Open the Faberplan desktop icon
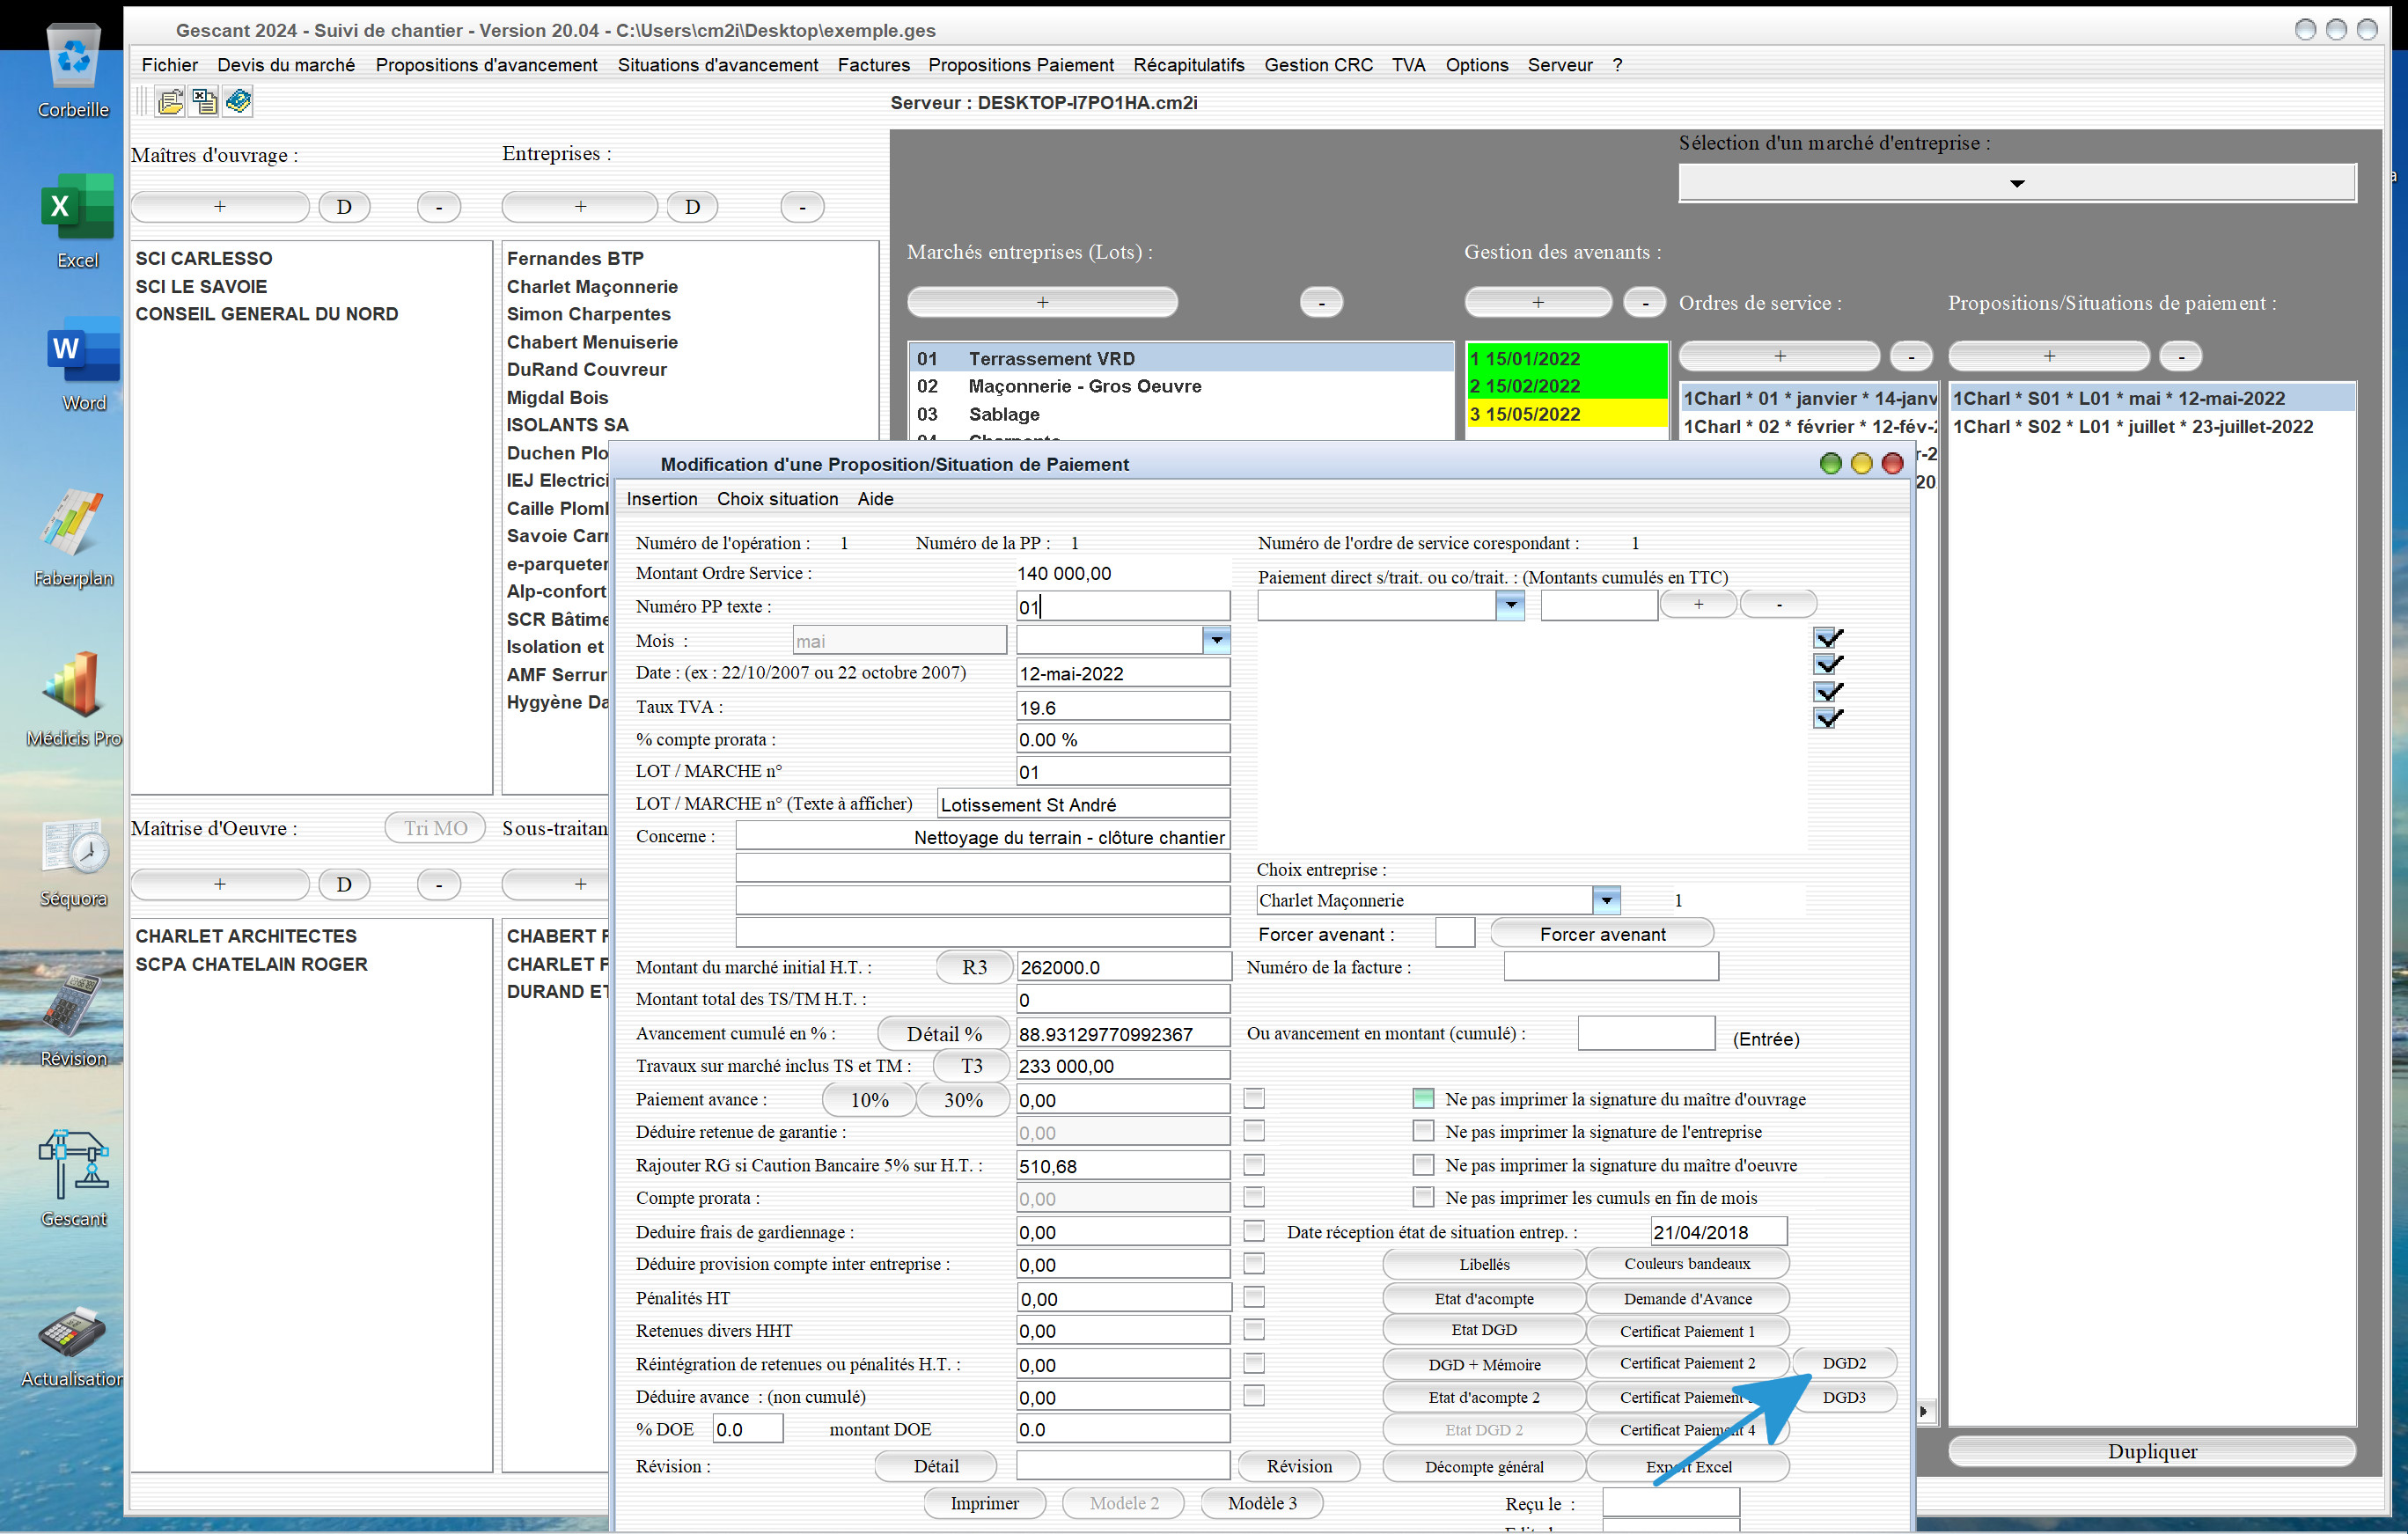The image size is (2408, 1534). [73, 538]
